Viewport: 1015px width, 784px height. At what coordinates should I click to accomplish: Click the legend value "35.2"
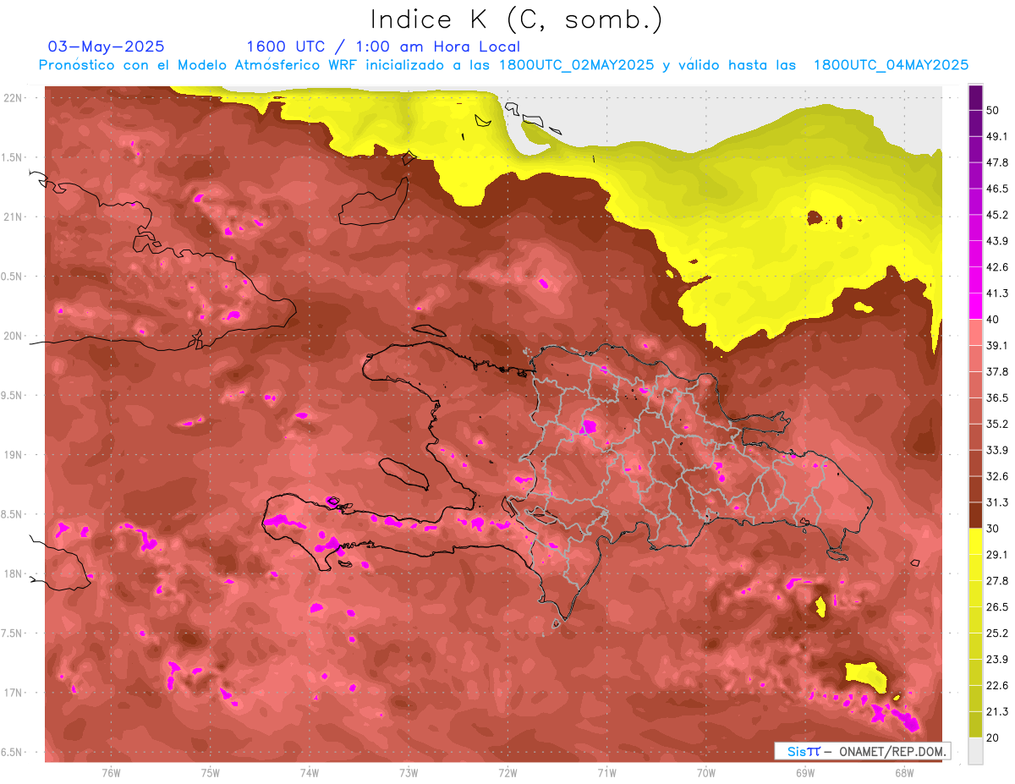click(x=998, y=424)
